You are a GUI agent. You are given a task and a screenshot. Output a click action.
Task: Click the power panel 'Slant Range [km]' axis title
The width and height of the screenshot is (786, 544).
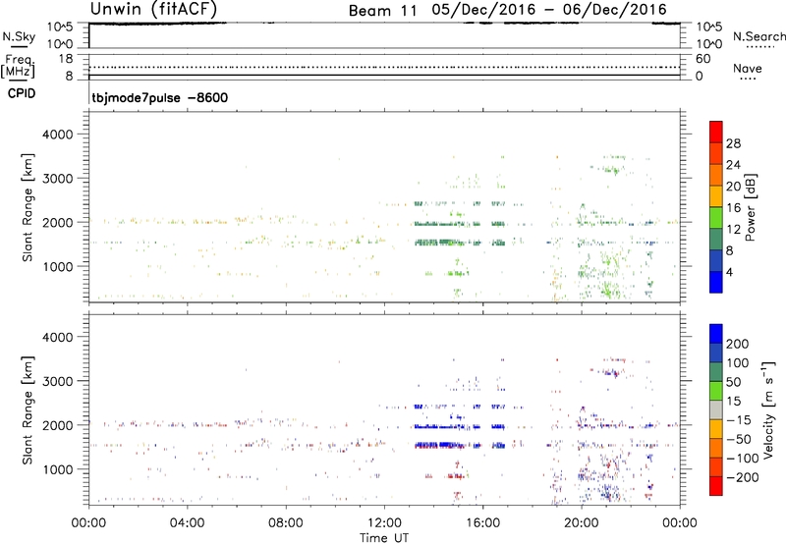(x=28, y=207)
